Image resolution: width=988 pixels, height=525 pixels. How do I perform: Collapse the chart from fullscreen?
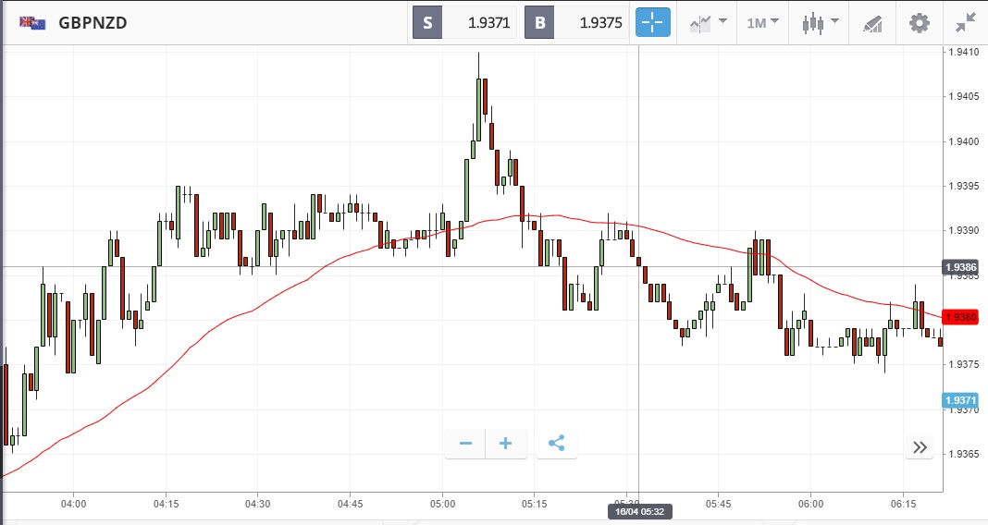coord(965,23)
